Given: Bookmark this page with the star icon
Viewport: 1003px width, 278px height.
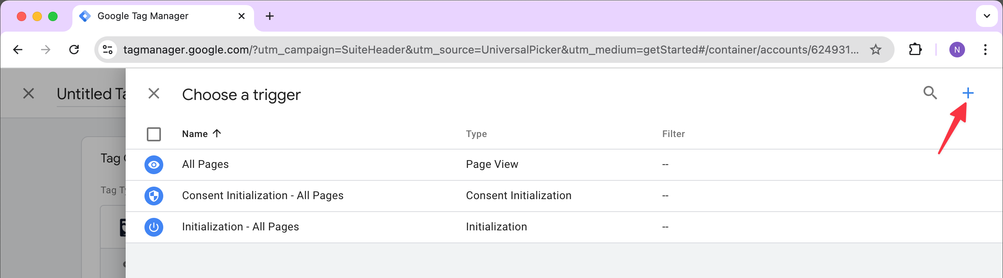Looking at the screenshot, I should (x=875, y=50).
